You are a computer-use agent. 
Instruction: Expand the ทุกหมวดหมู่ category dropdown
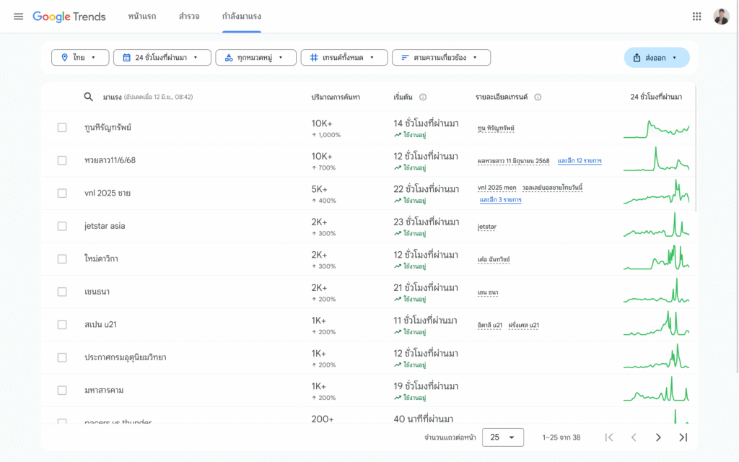[x=256, y=58]
